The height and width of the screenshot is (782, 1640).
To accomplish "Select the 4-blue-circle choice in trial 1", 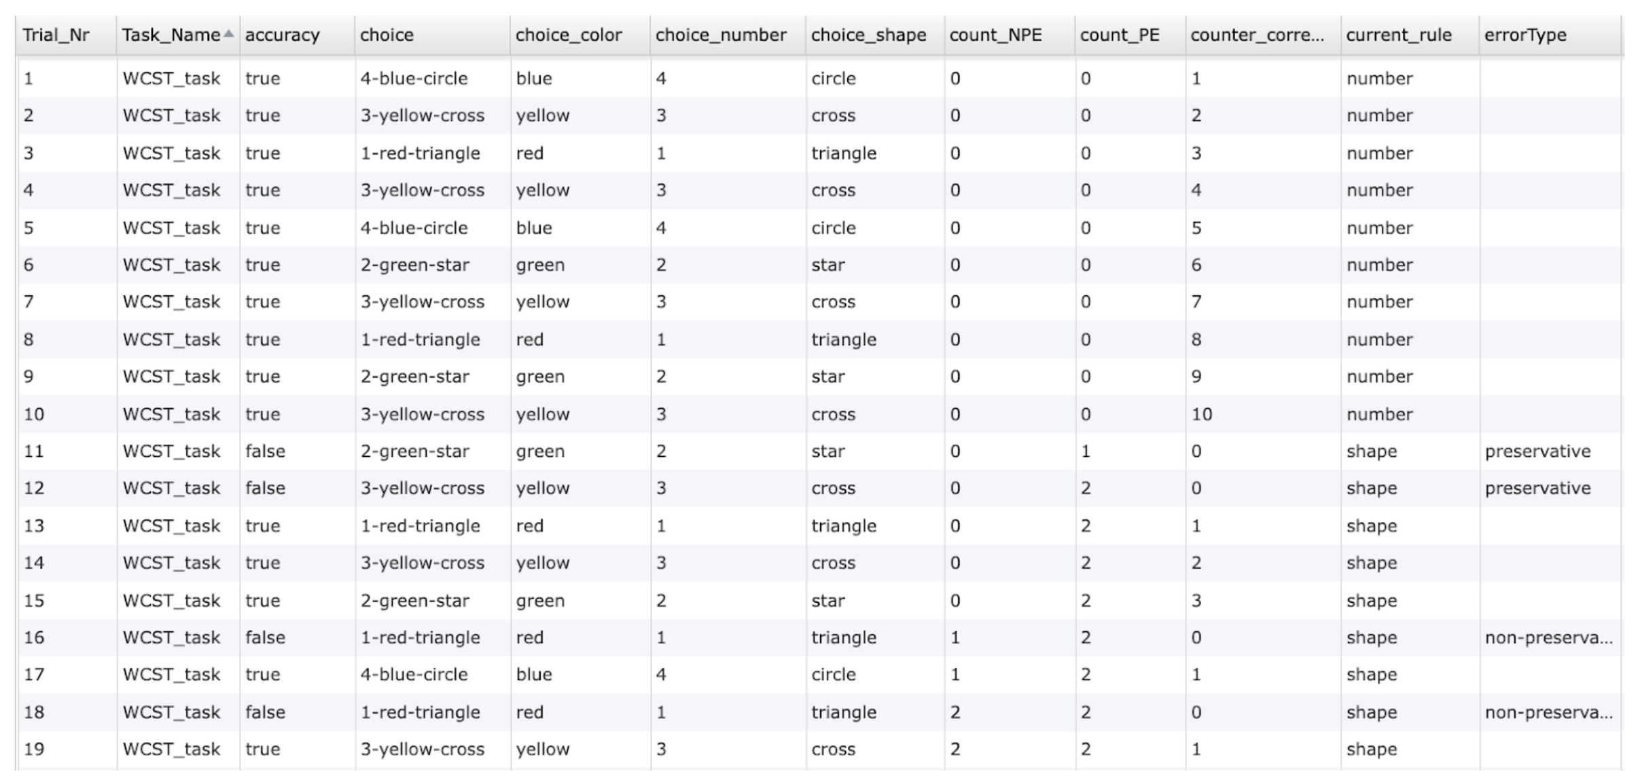I will pos(414,77).
